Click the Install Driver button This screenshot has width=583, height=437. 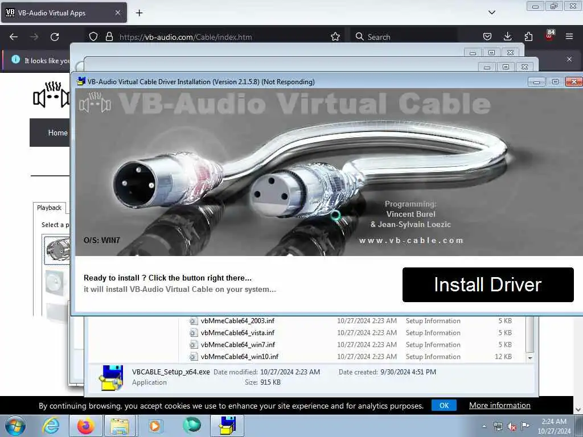pos(488,285)
